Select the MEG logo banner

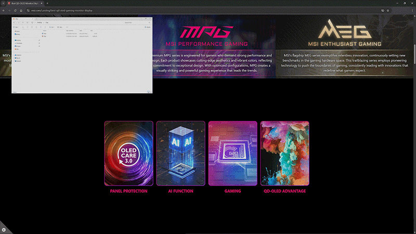345,29
